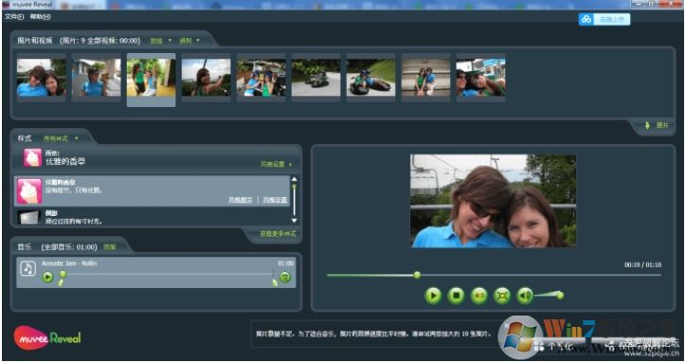Click preview time readout 00:19 / 01:10
This screenshot has width=685, height=362.
pos(642,265)
